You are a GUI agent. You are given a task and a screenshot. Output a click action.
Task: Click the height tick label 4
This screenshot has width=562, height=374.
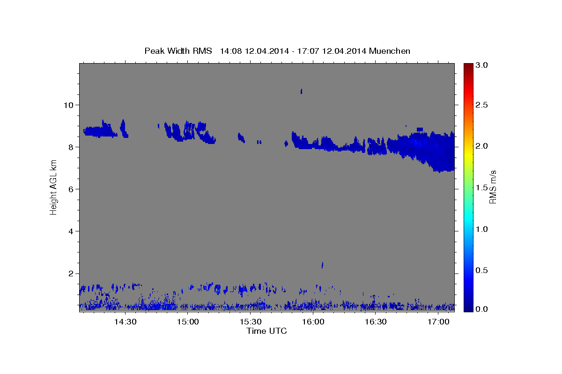coord(72,231)
